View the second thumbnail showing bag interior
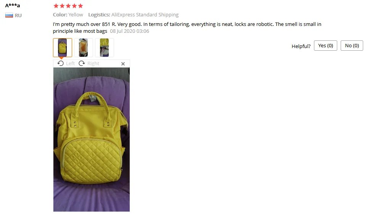The width and height of the screenshot is (367, 215). [x=83, y=48]
